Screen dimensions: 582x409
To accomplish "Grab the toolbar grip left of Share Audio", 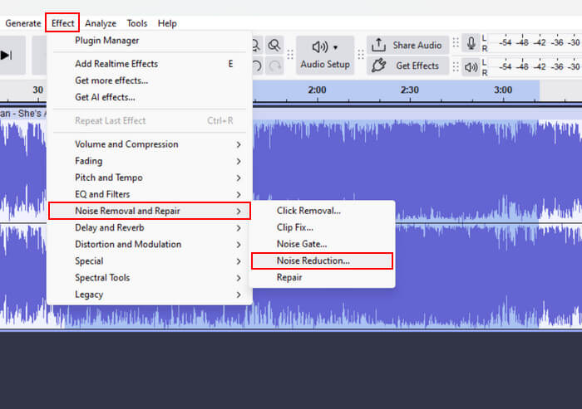I will 361,55.
